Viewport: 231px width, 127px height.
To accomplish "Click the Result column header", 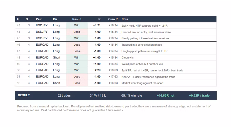I will (77, 19).
